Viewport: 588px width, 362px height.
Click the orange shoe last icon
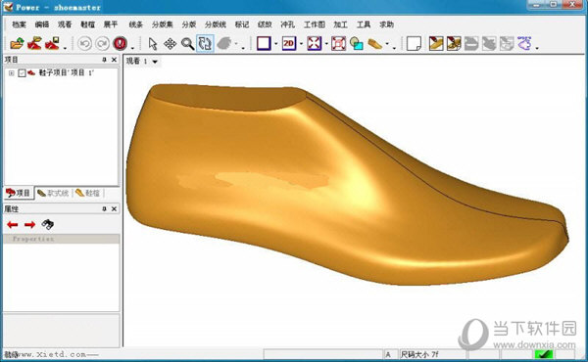[x=375, y=44]
